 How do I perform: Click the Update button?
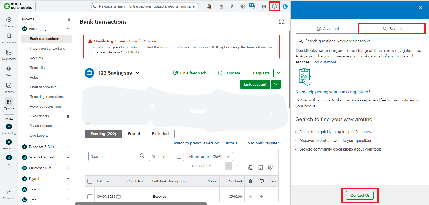[230, 73]
